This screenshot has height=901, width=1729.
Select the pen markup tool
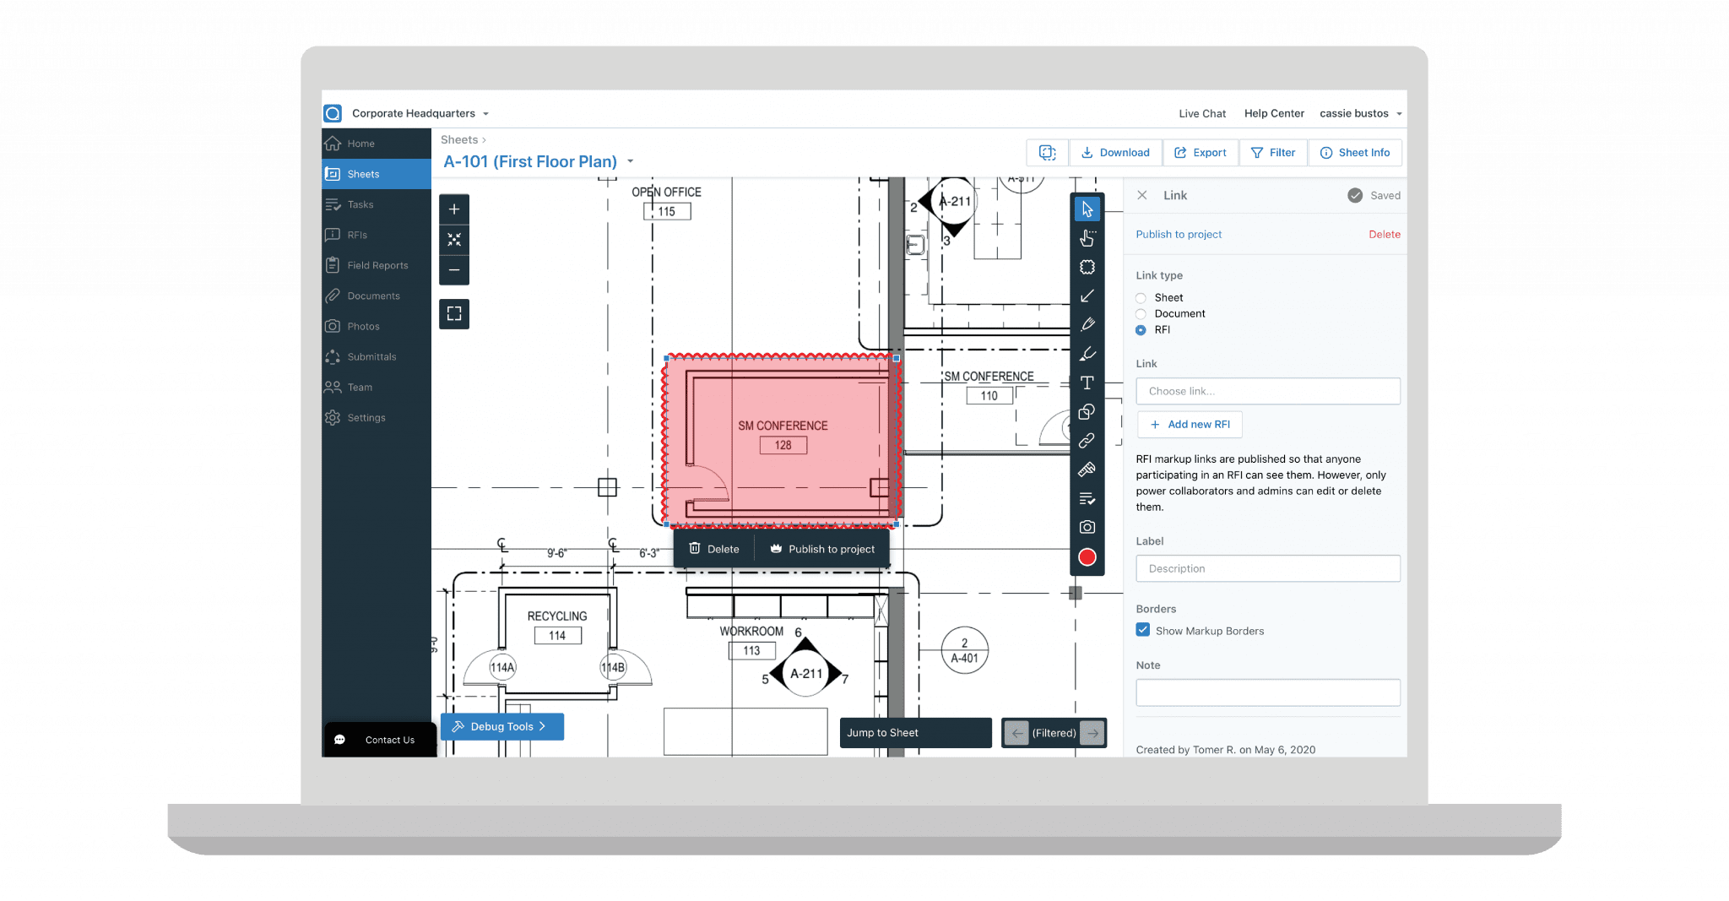(x=1087, y=324)
